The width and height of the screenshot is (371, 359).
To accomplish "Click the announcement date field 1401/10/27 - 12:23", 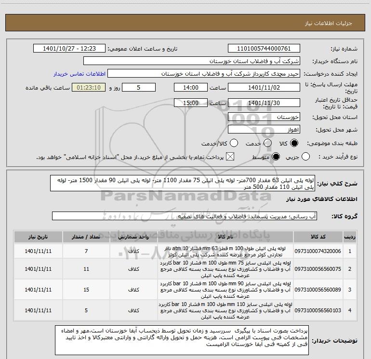I will click(x=69, y=49).
